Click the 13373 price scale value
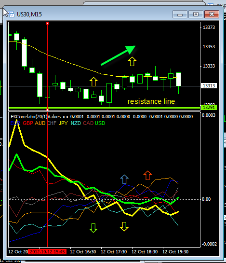This screenshot has width=226, height=263. pos(209,28)
